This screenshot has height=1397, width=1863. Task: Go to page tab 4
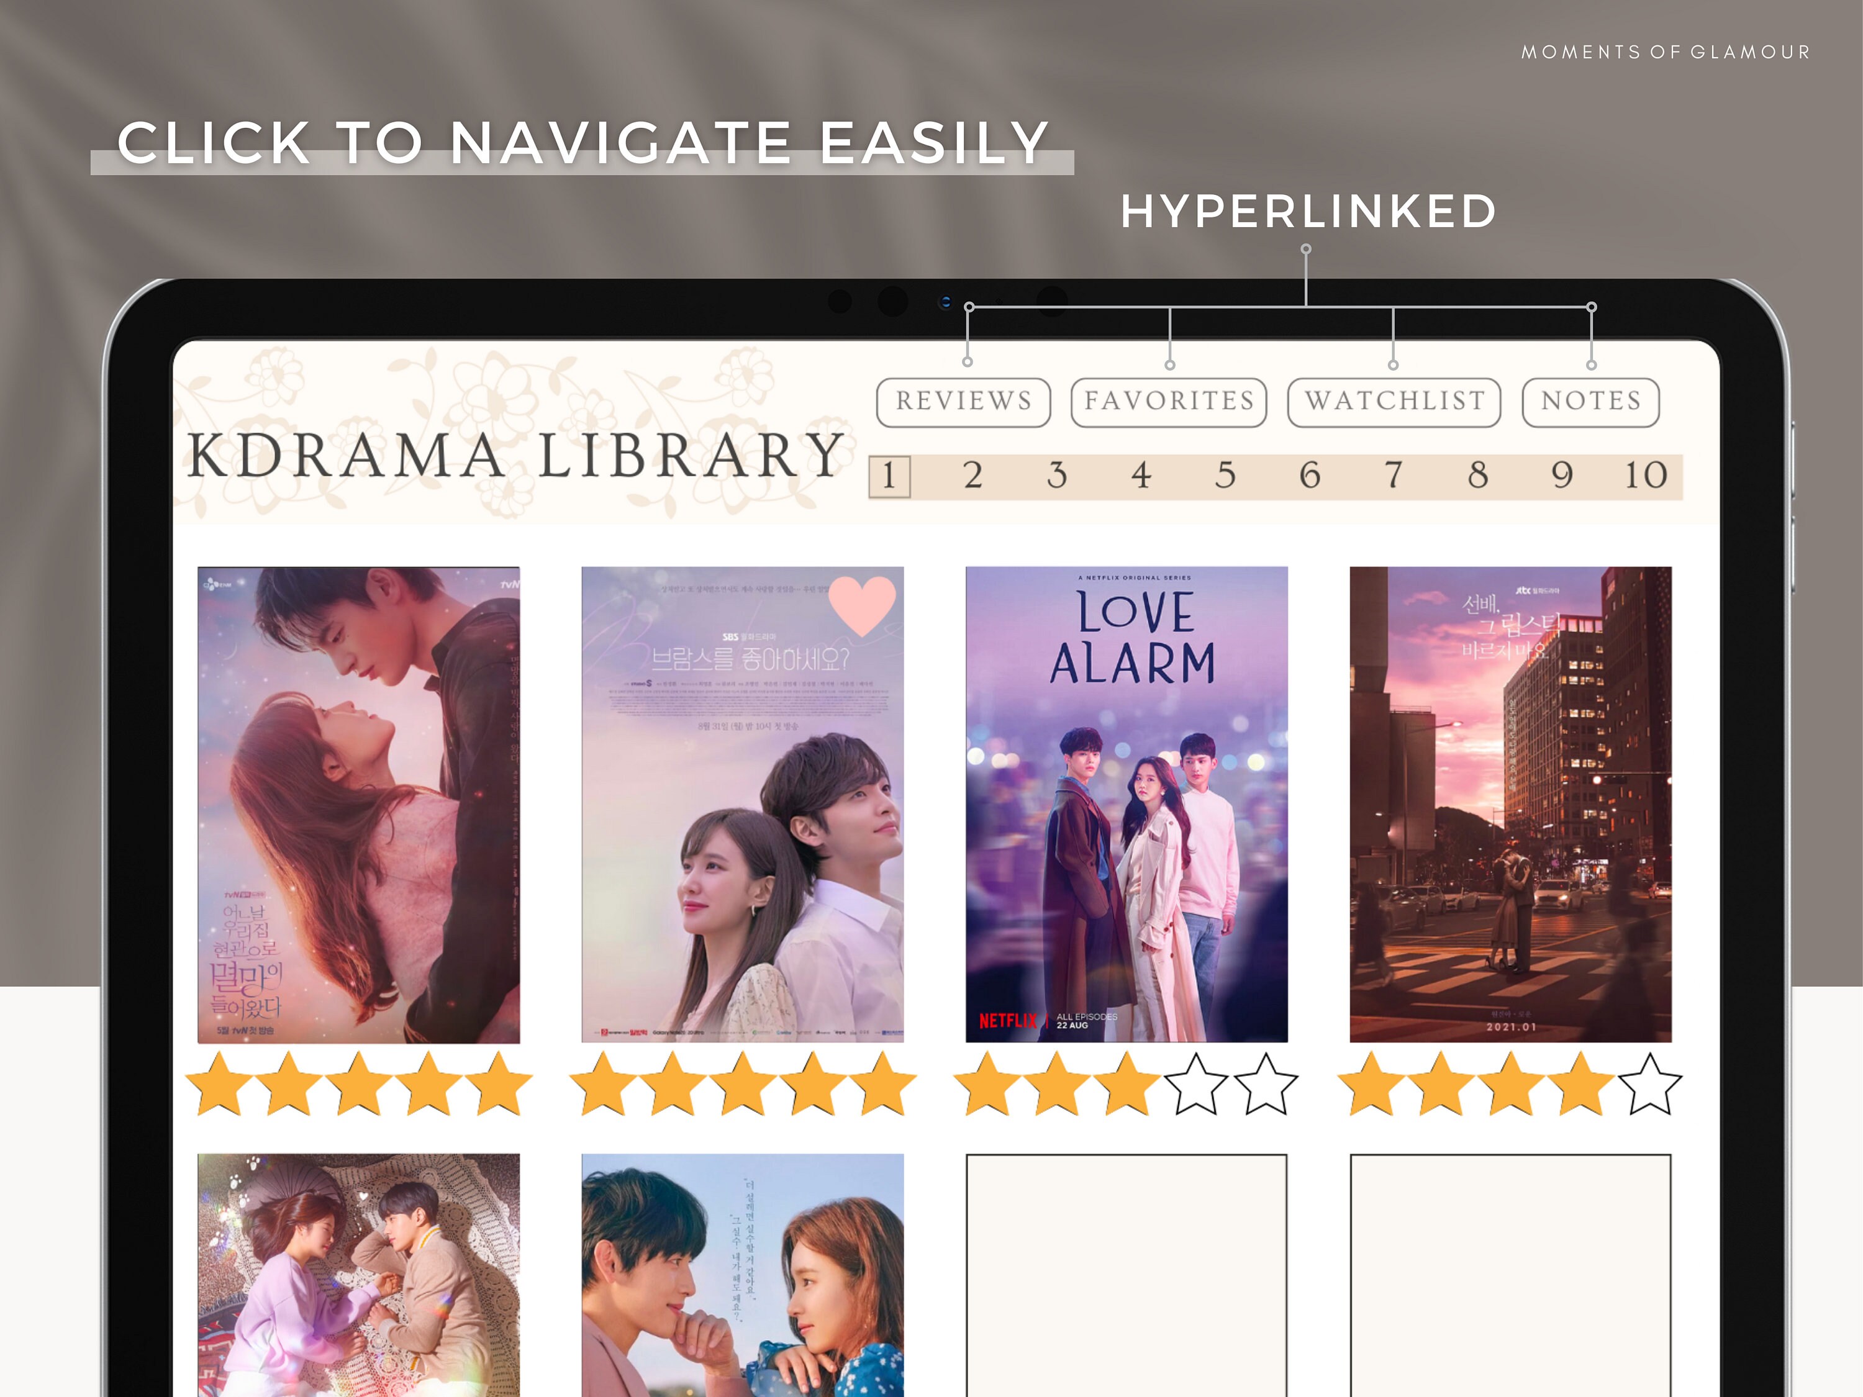1141,476
